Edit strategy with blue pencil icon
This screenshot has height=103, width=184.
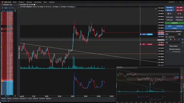[179, 39]
